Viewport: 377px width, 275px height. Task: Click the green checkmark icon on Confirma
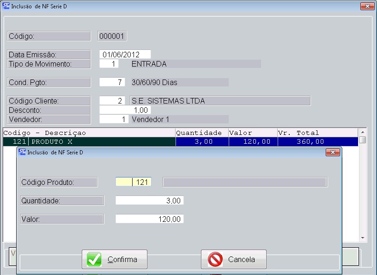pos(94,259)
